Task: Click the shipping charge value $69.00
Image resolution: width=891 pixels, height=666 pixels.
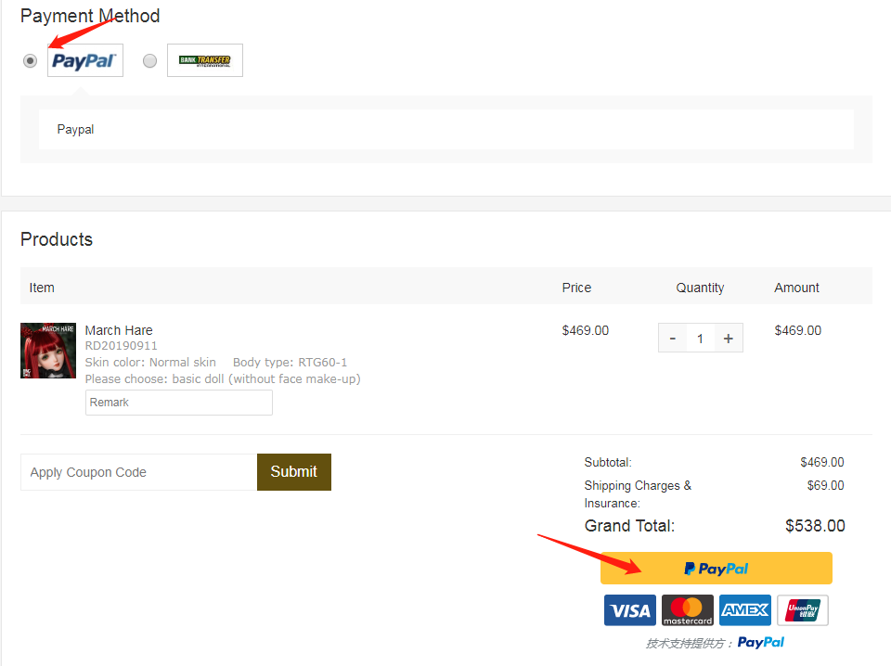Action: click(x=826, y=485)
